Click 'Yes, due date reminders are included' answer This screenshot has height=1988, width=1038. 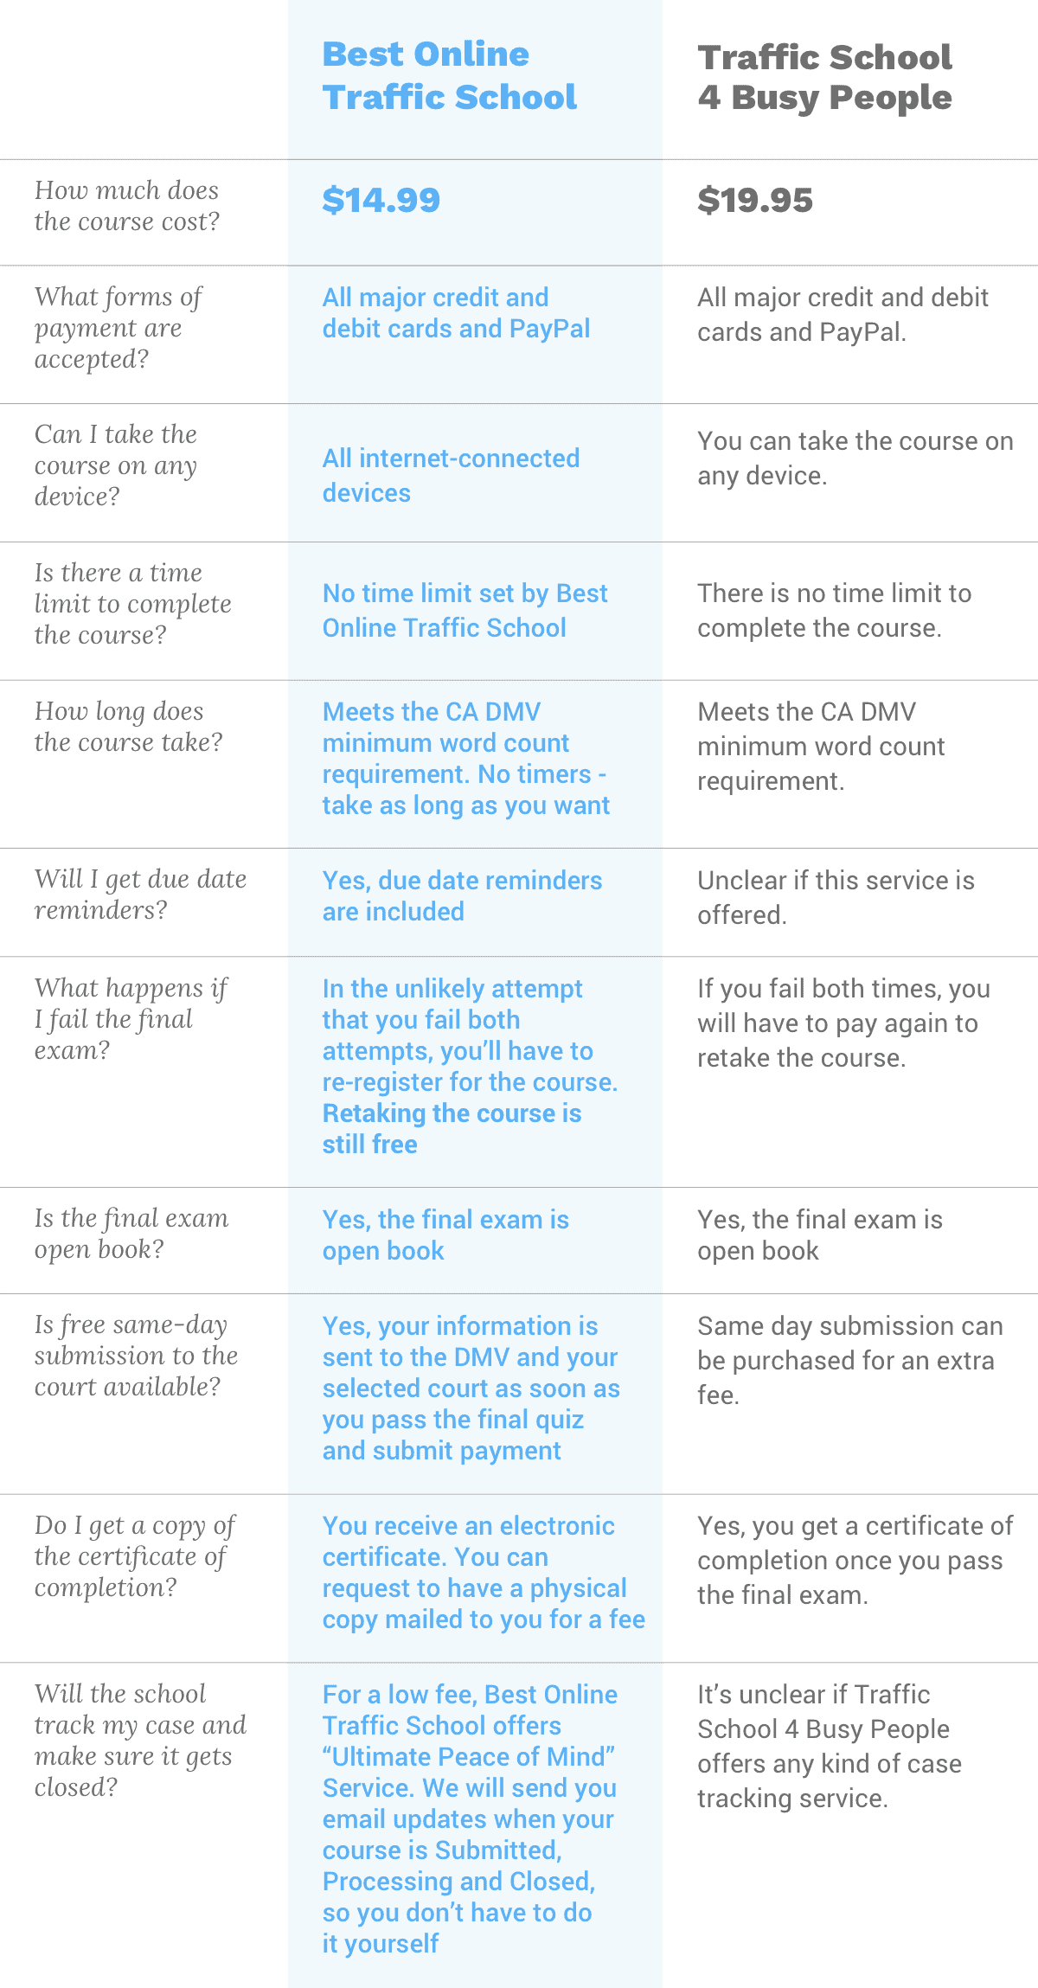tap(462, 895)
